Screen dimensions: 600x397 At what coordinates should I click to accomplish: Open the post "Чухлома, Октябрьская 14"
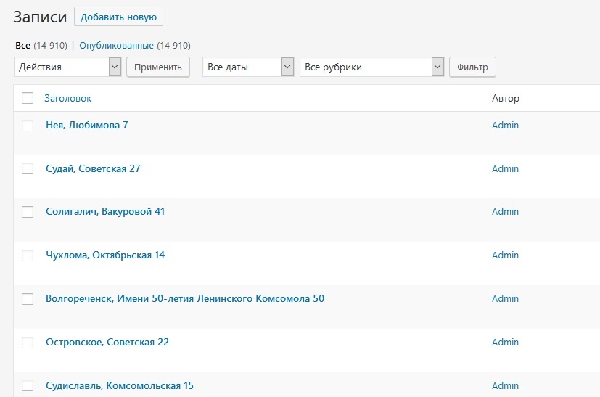click(x=104, y=255)
